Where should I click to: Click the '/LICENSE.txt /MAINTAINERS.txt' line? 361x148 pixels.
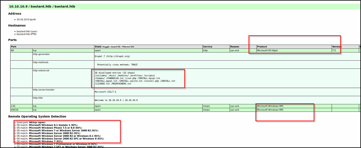tap(113, 84)
